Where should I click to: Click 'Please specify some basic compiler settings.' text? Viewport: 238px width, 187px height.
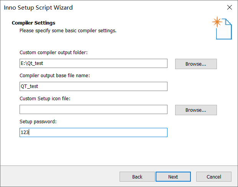(x=68, y=31)
